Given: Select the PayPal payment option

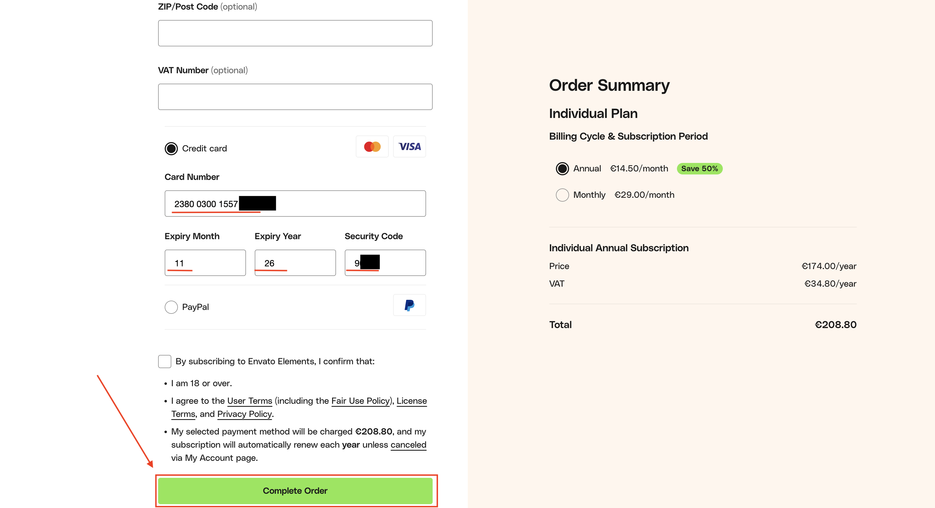Looking at the screenshot, I should [171, 307].
